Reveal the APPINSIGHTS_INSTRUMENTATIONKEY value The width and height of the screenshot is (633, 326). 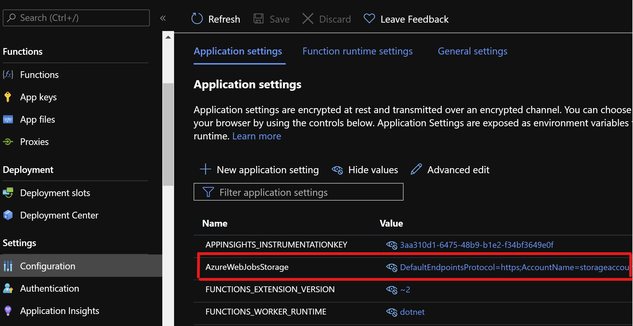(x=392, y=245)
